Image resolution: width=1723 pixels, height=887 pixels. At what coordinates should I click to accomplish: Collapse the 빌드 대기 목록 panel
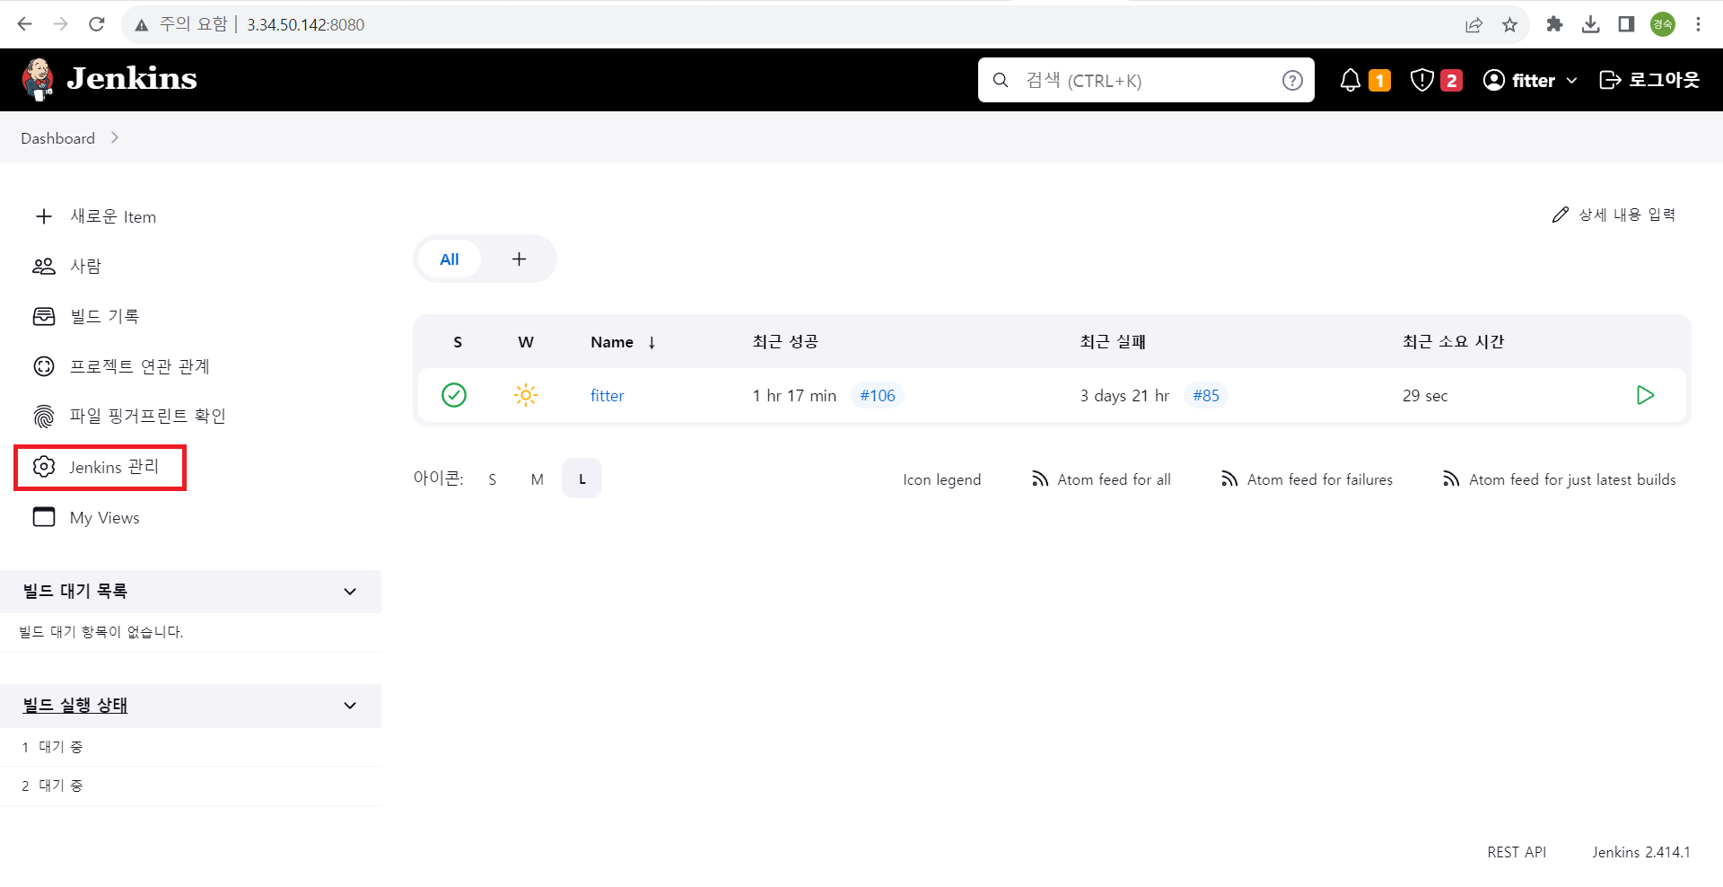pos(350,592)
